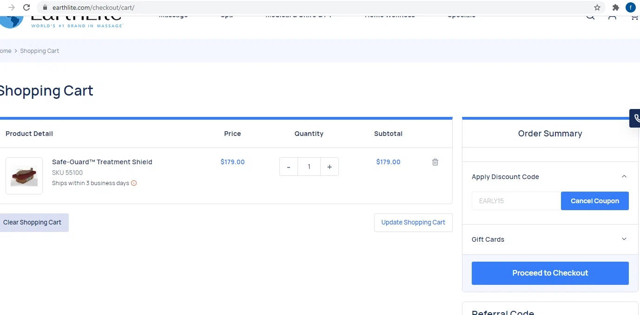Click the Order Summary heading

coord(550,134)
